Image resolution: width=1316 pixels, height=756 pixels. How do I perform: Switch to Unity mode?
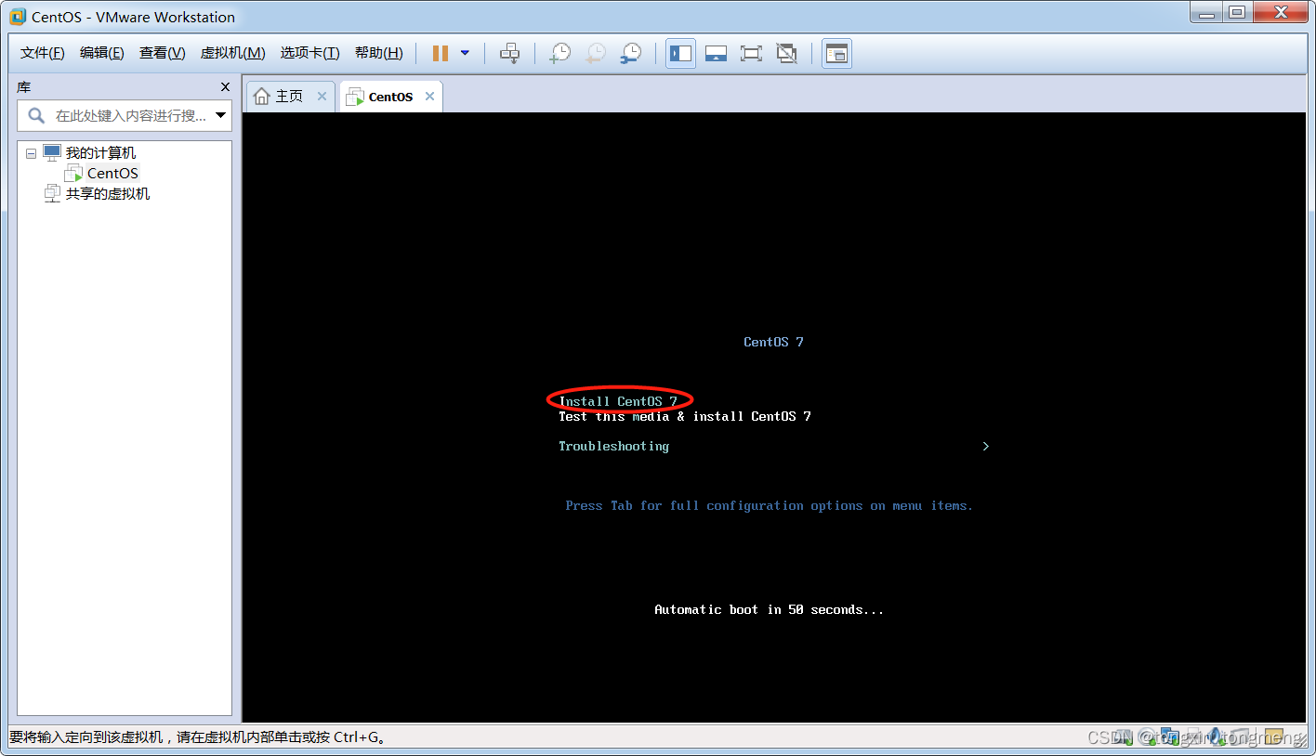pos(786,53)
